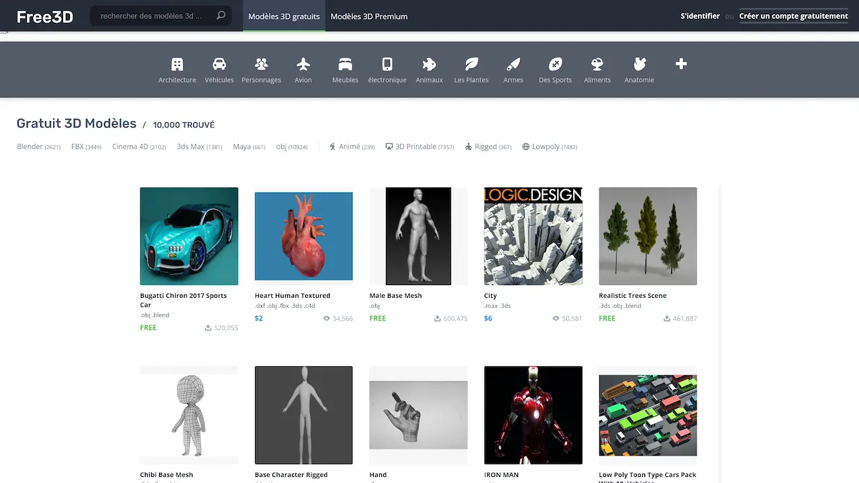
Task: Select the électronique phone icon
Action: (x=387, y=64)
